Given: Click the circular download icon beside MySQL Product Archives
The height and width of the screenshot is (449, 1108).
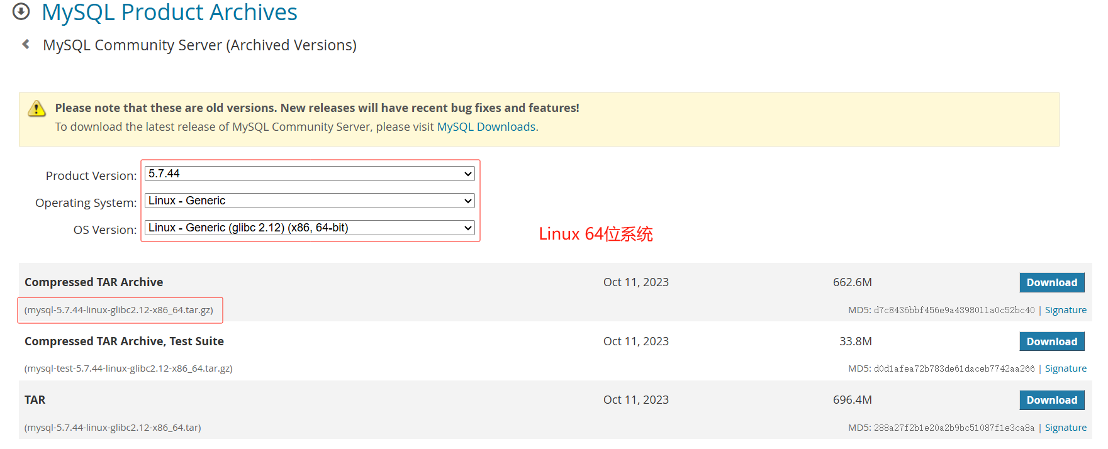Looking at the screenshot, I should 21,11.
